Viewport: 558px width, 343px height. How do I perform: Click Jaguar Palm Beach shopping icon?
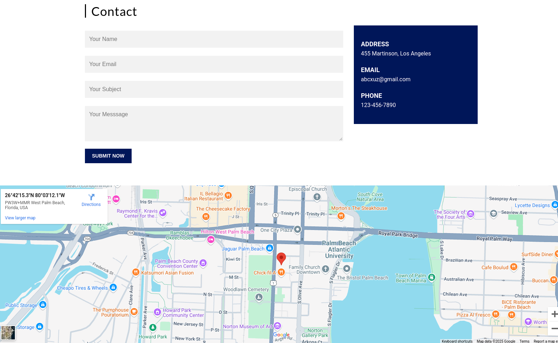pyautogui.click(x=270, y=248)
